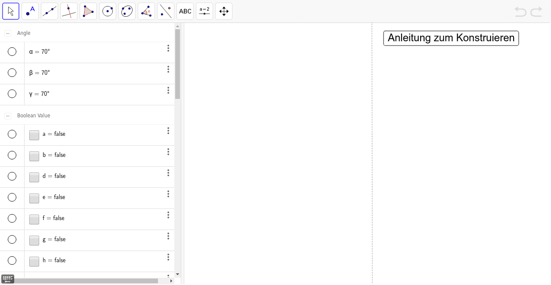This screenshot has width=551, height=285.
Task: Open options menu for boolean f
Action: 168,215
